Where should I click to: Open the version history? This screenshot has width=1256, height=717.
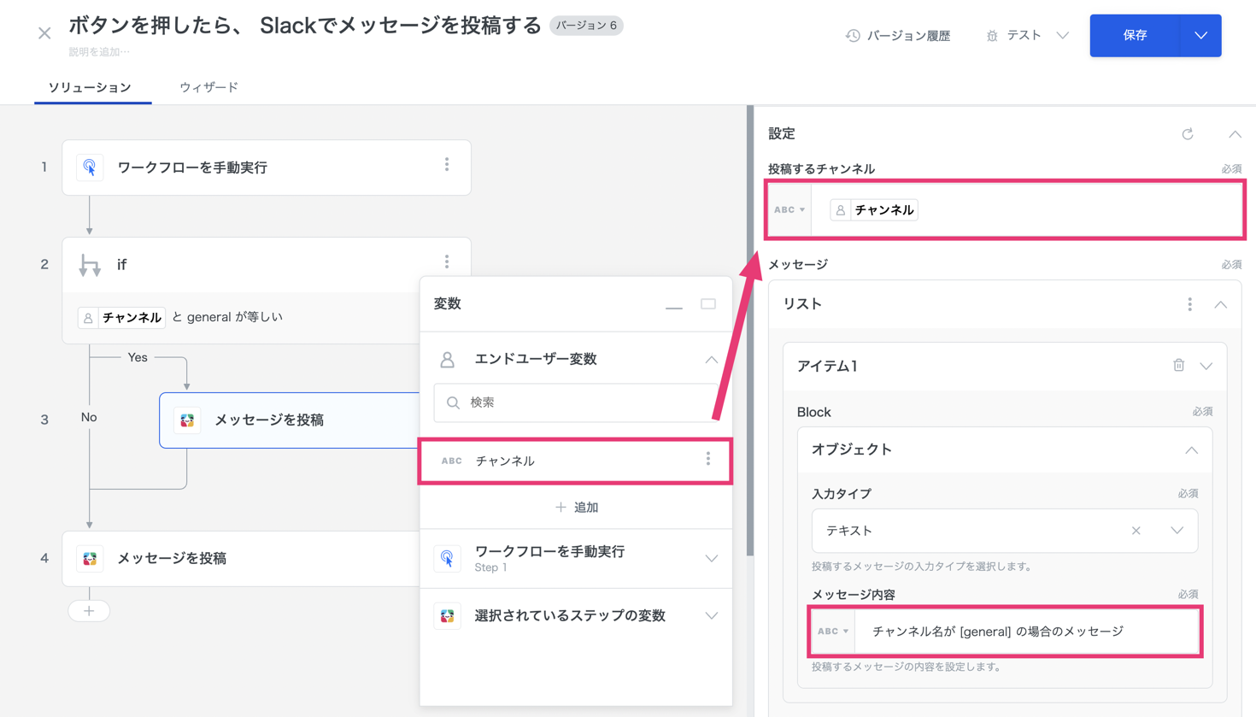coord(898,36)
